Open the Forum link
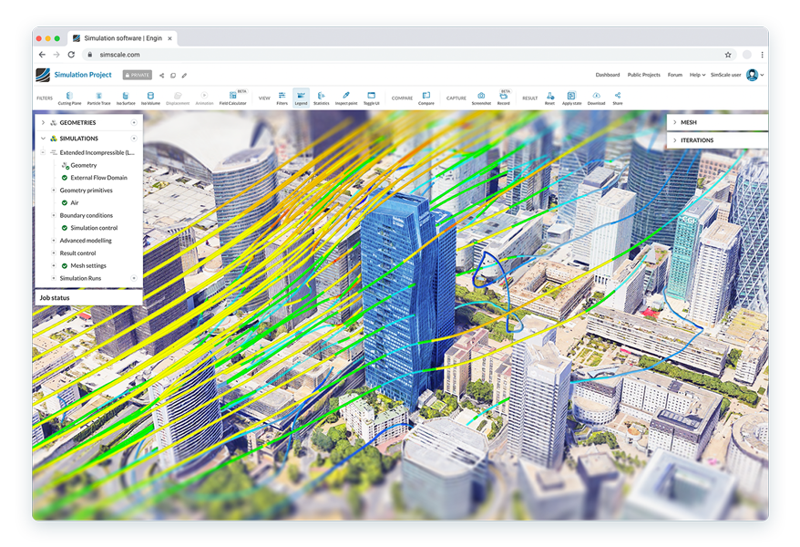The height and width of the screenshot is (547, 800). pos(674,75)
